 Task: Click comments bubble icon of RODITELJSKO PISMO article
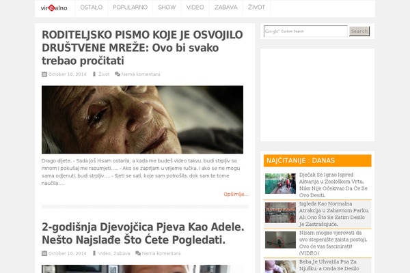[118, 74]
